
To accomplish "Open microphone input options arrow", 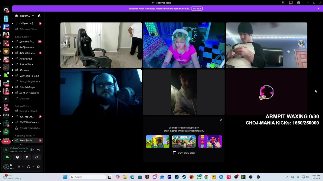I will click(x=23, y=167).
